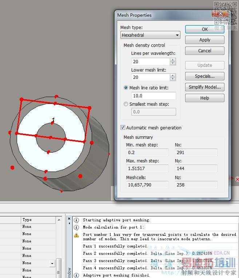The width and height of the screenshot is (239, 278).
Task: Select Mesh line ratio limit radio button
Action: point(126,88)
